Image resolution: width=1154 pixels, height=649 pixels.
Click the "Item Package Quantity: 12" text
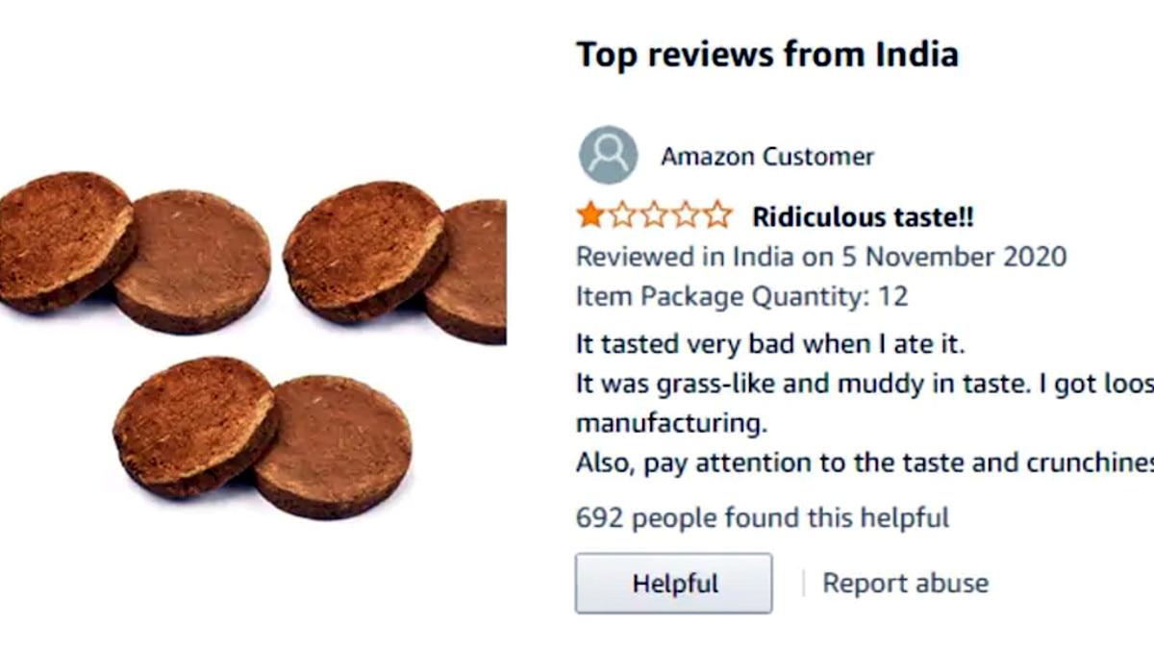(741, 296)
